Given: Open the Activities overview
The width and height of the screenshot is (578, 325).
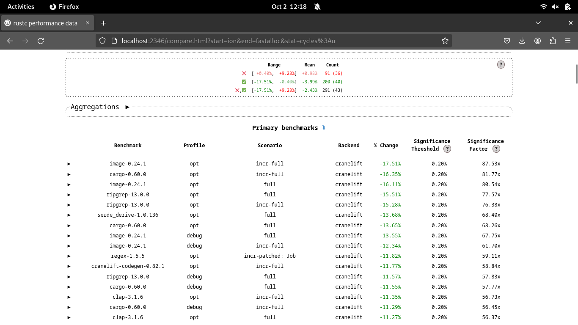Looking at the screenshot, I should coord(21,7).
